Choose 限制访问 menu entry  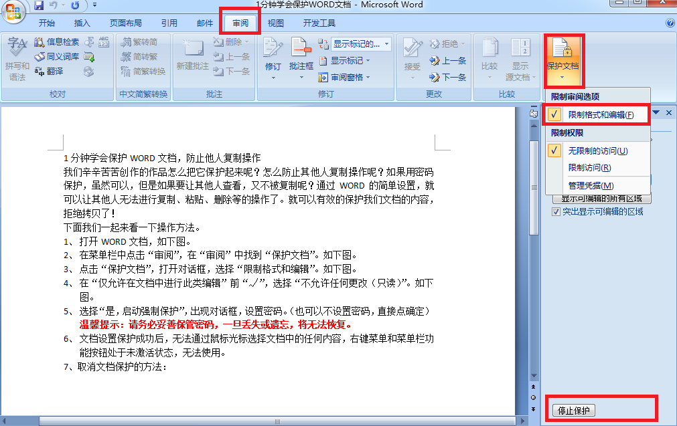(598, 168)
